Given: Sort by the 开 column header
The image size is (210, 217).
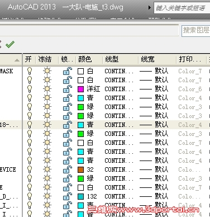Looking at the screenshot, I should 28,59.
